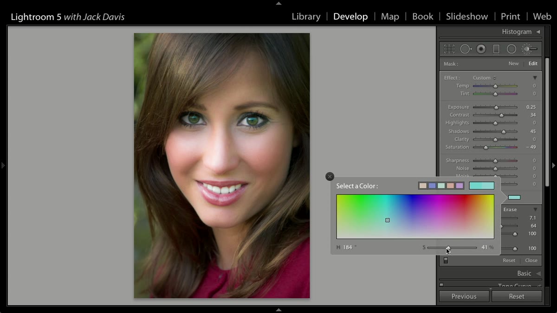Show the bottom filmstrip panel arrow
Viewport: 557px width, 313px height.
278,310
